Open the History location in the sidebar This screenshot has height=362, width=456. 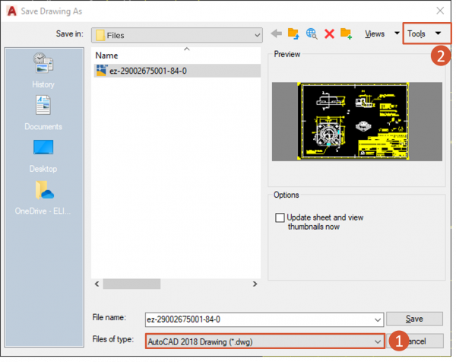(x=43, y=70)
